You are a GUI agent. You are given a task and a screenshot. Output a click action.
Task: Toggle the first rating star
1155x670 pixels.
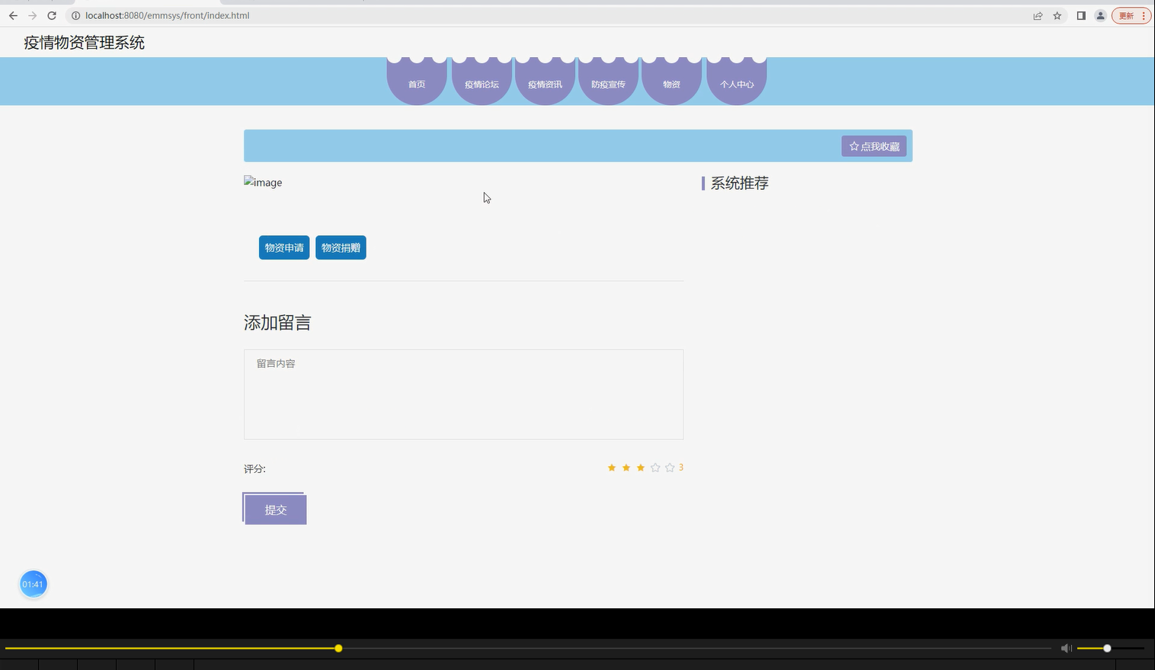611,467
